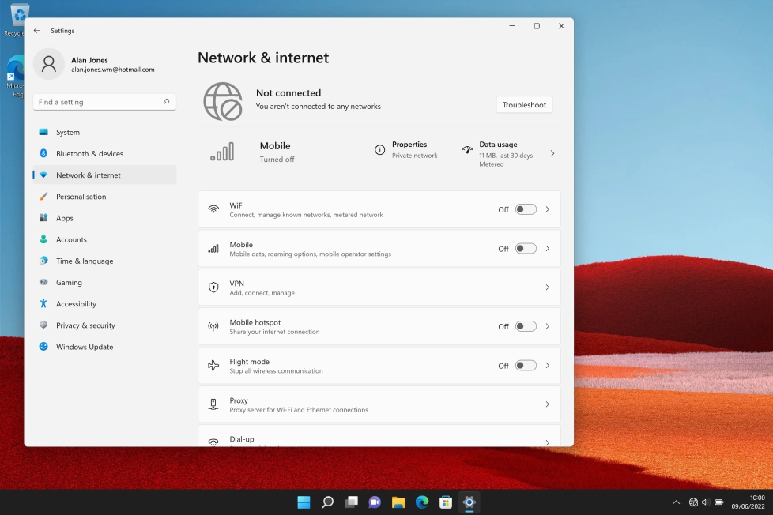Viewport: 773px width, 515px height.
Task: Click the Find a setting search box
Action: click(x=99, y=102)
